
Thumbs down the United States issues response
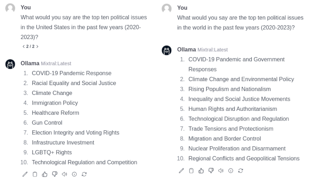pos(54,174)
